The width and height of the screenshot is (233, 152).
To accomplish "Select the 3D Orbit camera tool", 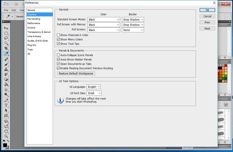I will click(6, 126).
